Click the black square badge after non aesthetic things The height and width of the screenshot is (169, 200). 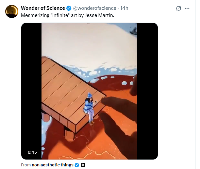(83, 165)
